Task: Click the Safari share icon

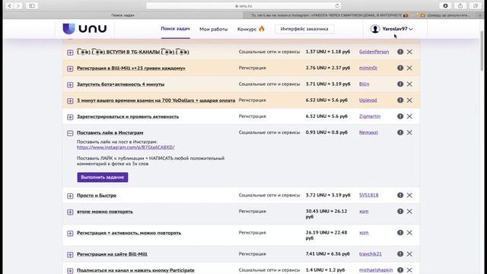Action: [460, 5]
